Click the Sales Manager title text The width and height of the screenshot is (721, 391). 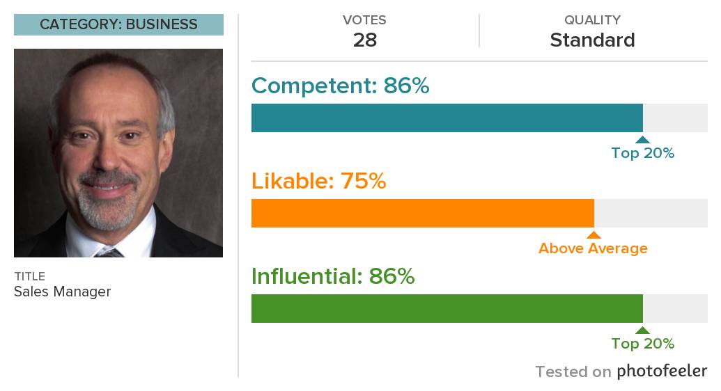(63, 292)
